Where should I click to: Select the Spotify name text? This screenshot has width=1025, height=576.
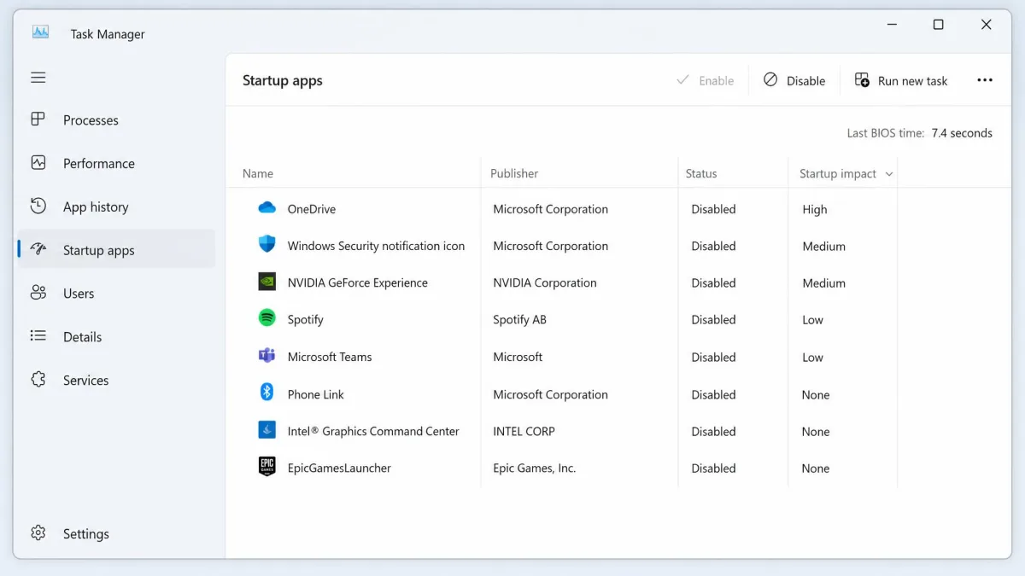[306, 320]
